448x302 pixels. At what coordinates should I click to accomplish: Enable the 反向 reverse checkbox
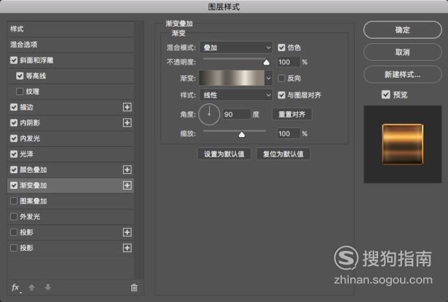point(282,78)
